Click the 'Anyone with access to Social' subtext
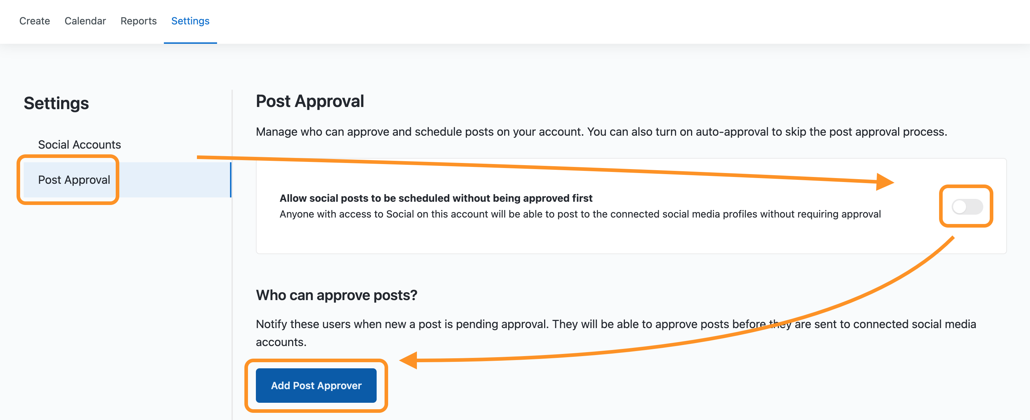The image size is (1030, 420). click(x=580, y=214)
